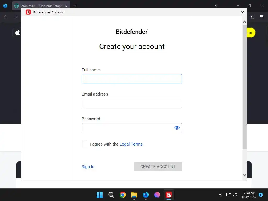The width and height of the screenshot is (268, 201).
Task: Open the browser hamburger menu
Action: [262, 17]
